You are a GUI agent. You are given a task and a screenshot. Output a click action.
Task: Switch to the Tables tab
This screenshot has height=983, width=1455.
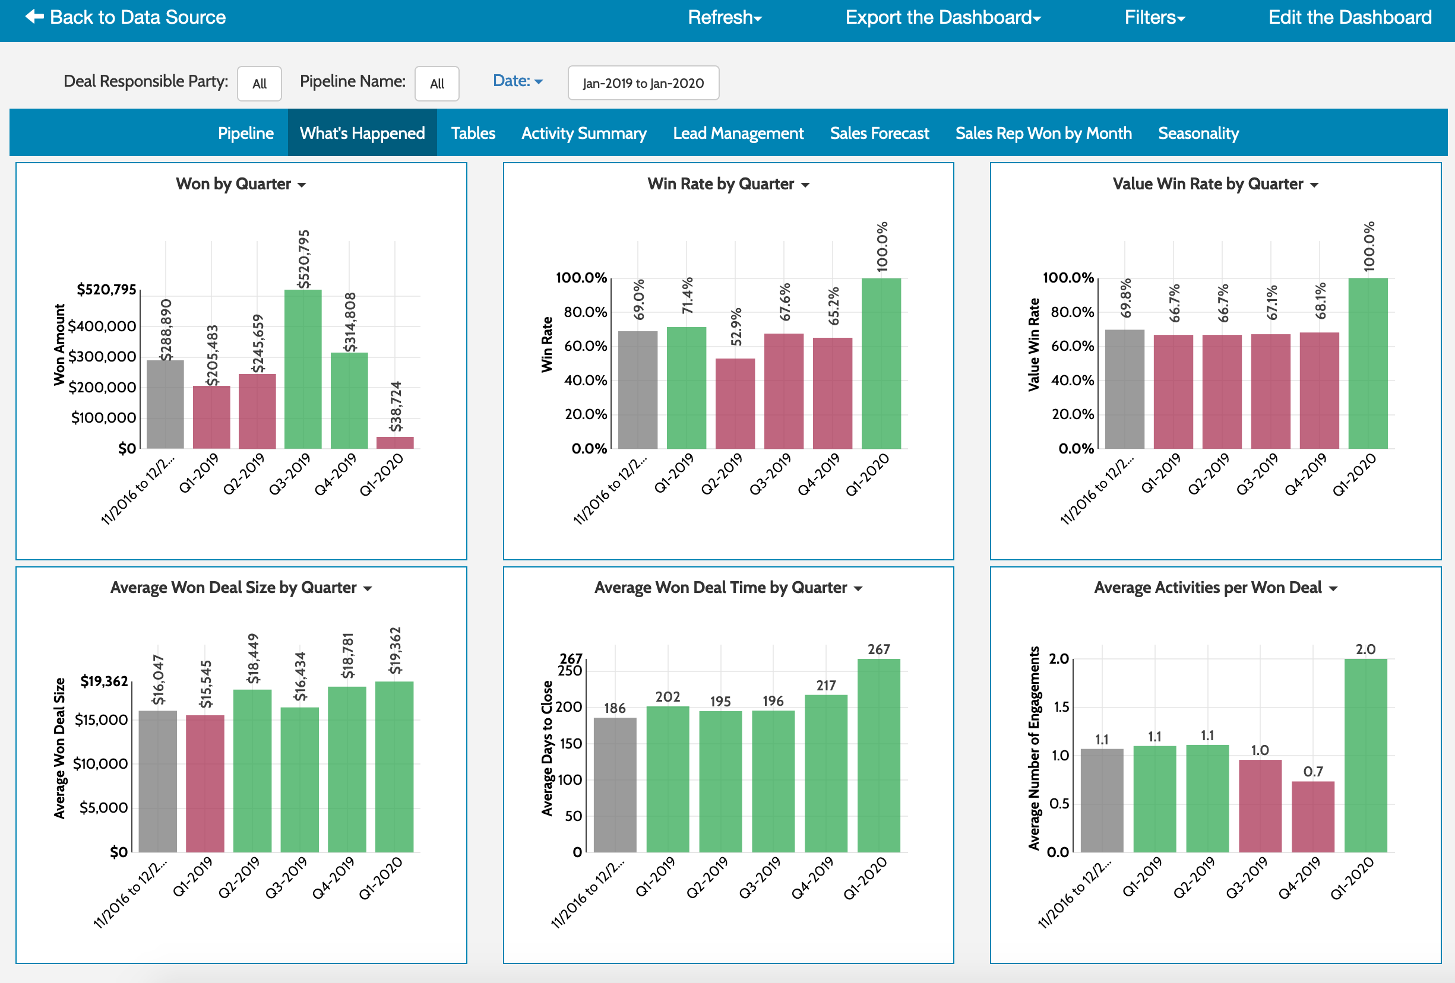pyautogui.click(x=473, y=132)
